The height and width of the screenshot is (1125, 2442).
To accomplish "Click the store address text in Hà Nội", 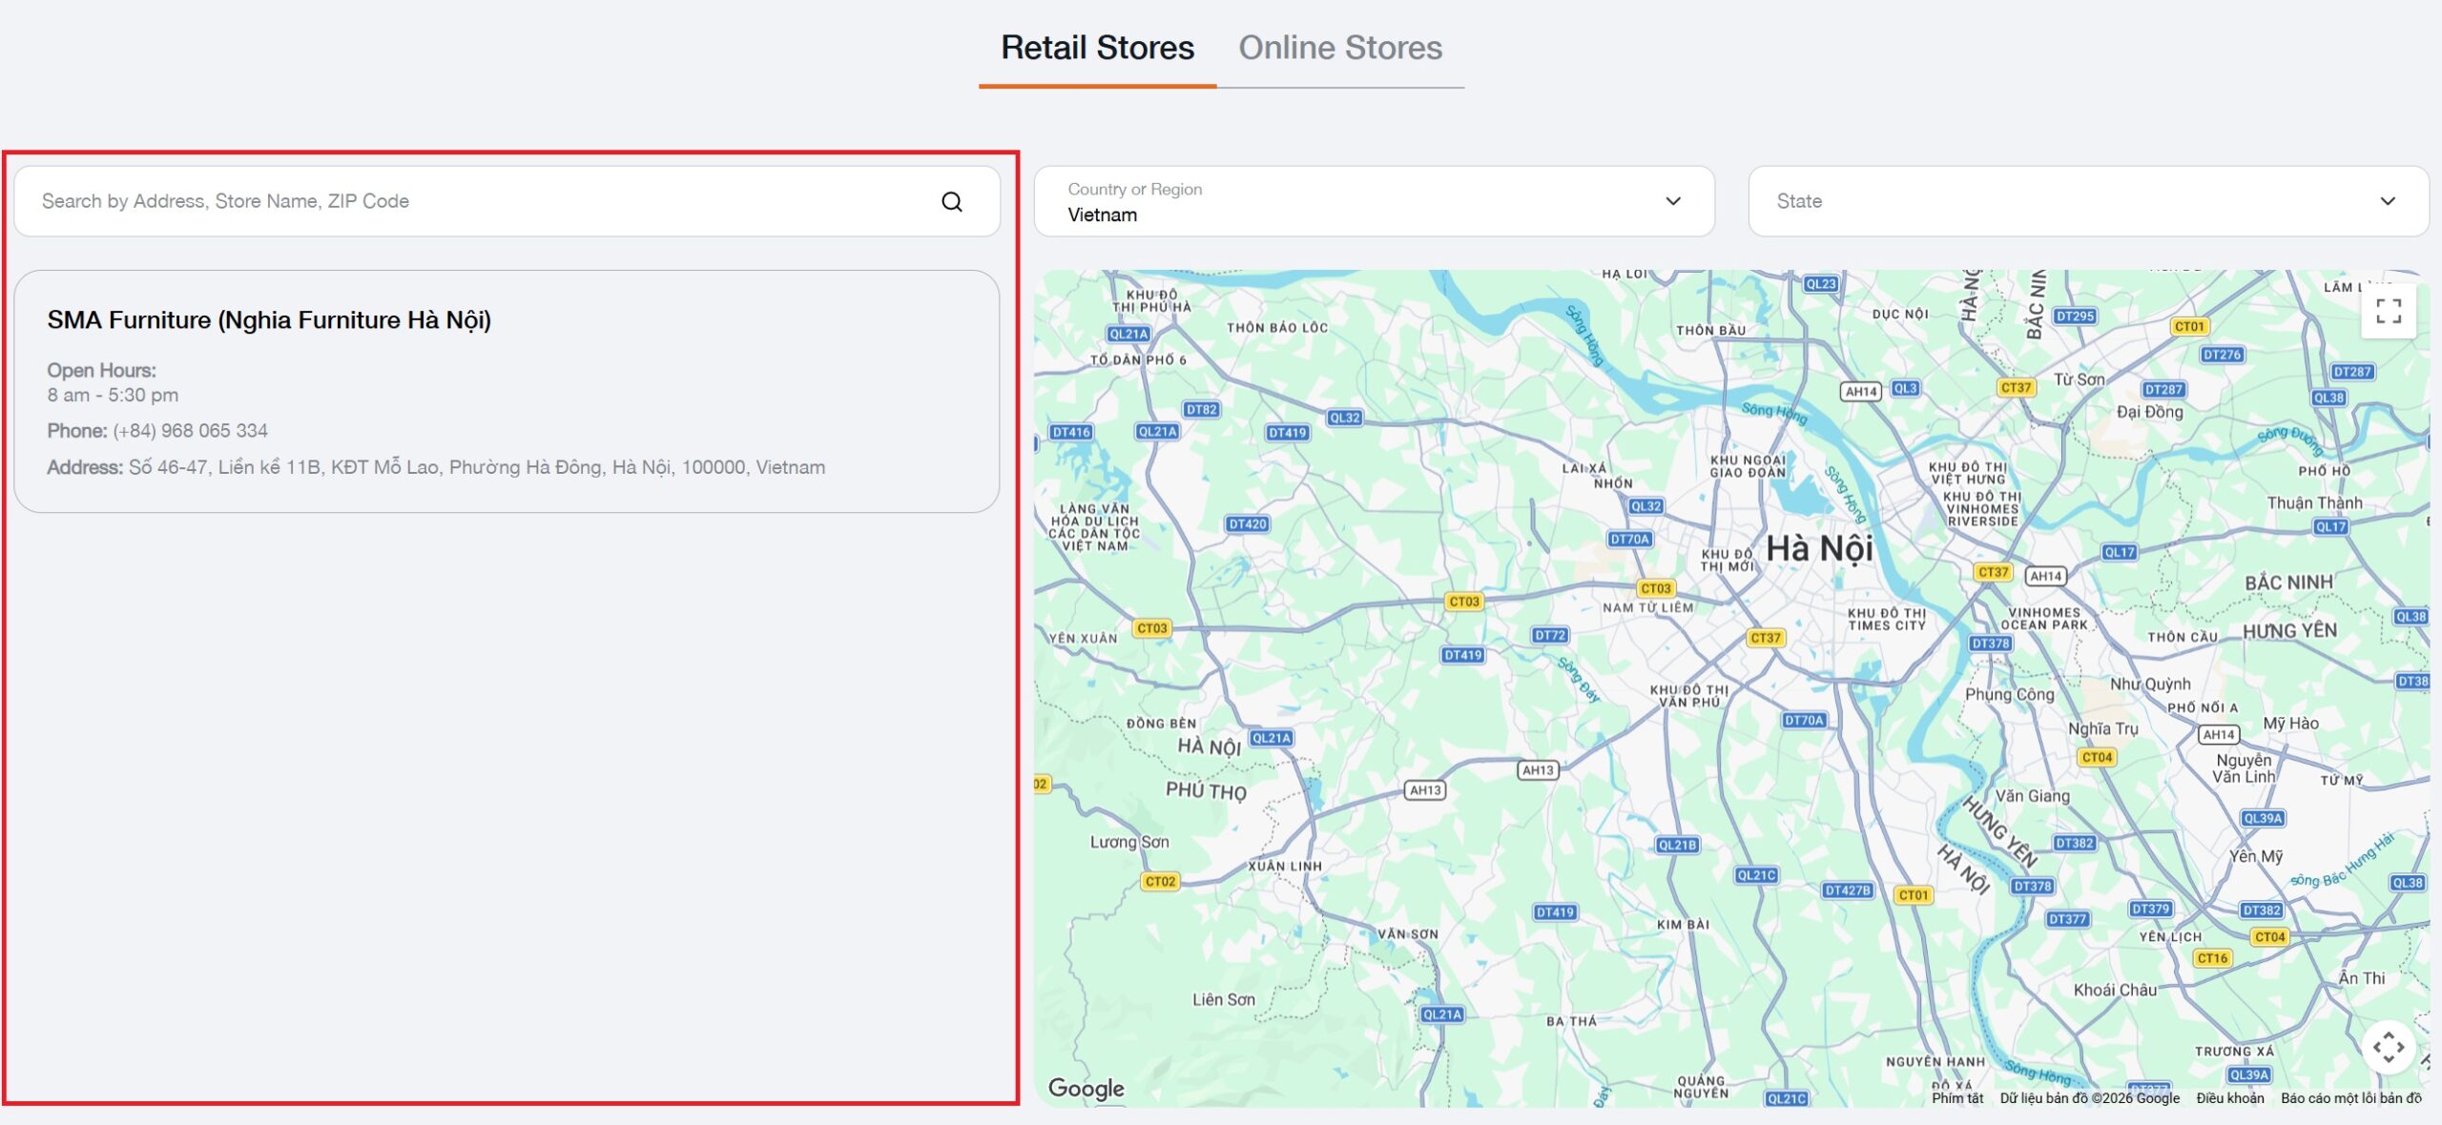I will [477, 467].
